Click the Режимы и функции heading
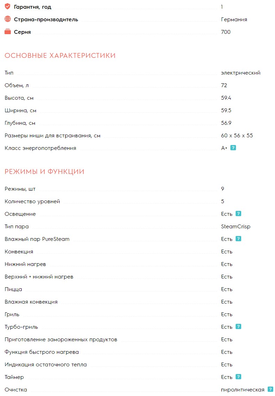The width and height of the screenshot is (275, 396). [44, 172]
